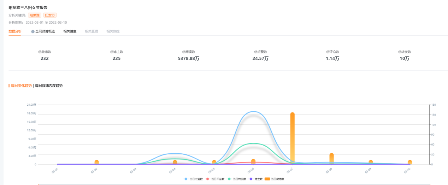Toggle the 当日点赞数 legend series

(193, 179)
